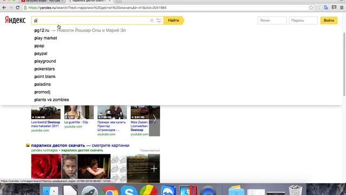This screenshot has height=195, width=346.
Task: Click the Яндекс logo
Action: (15, 20)
